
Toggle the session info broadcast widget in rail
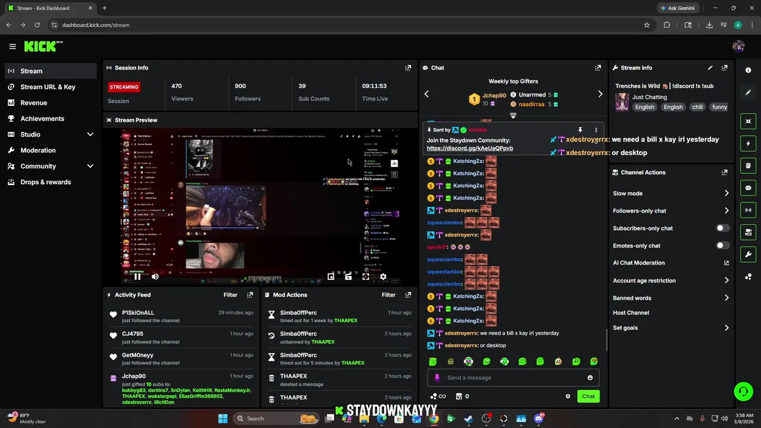click(x=748, y=210)
